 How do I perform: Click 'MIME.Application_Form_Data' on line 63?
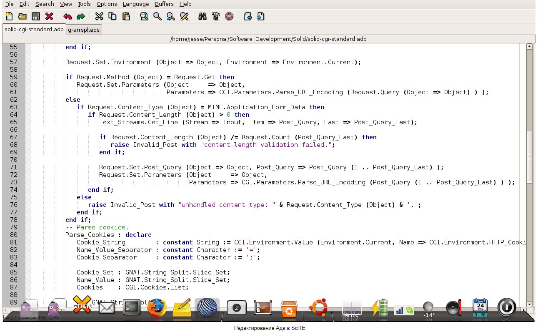[256, 107]
